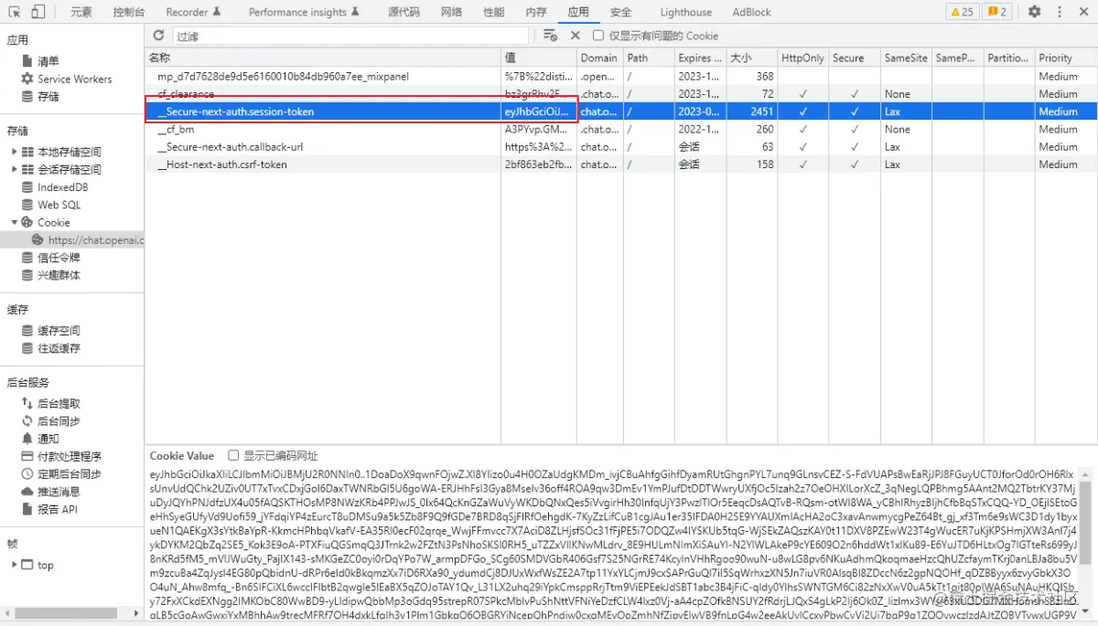Viewport: 1098px width, 626px height.
Task: Open the 25 warnings badge
Action: (x=963, y=12)
